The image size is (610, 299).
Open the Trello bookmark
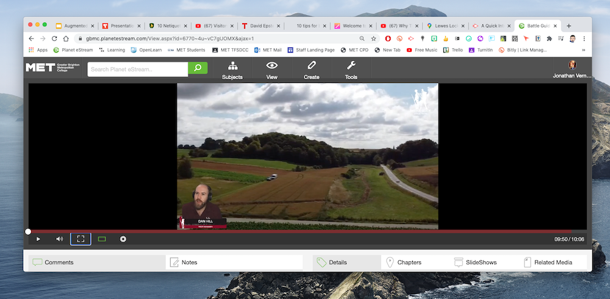click(x=453, y=50)
